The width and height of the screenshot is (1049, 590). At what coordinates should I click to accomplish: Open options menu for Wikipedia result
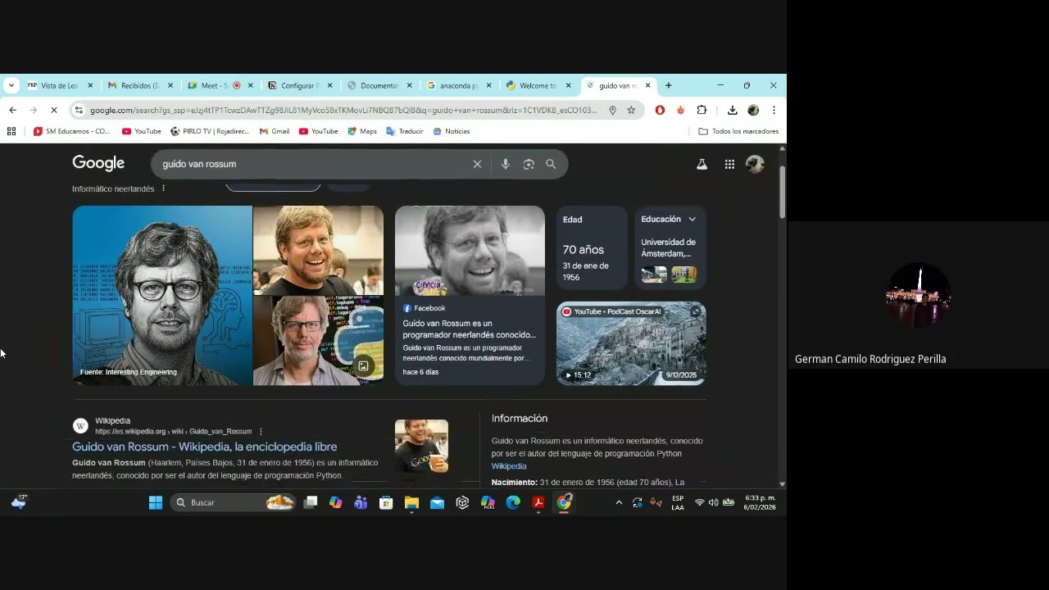pos(261,432)
